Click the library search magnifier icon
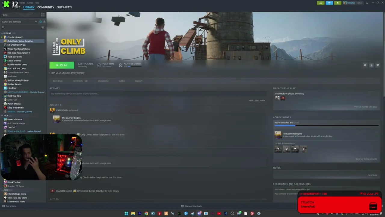 (x=3, y=27)
